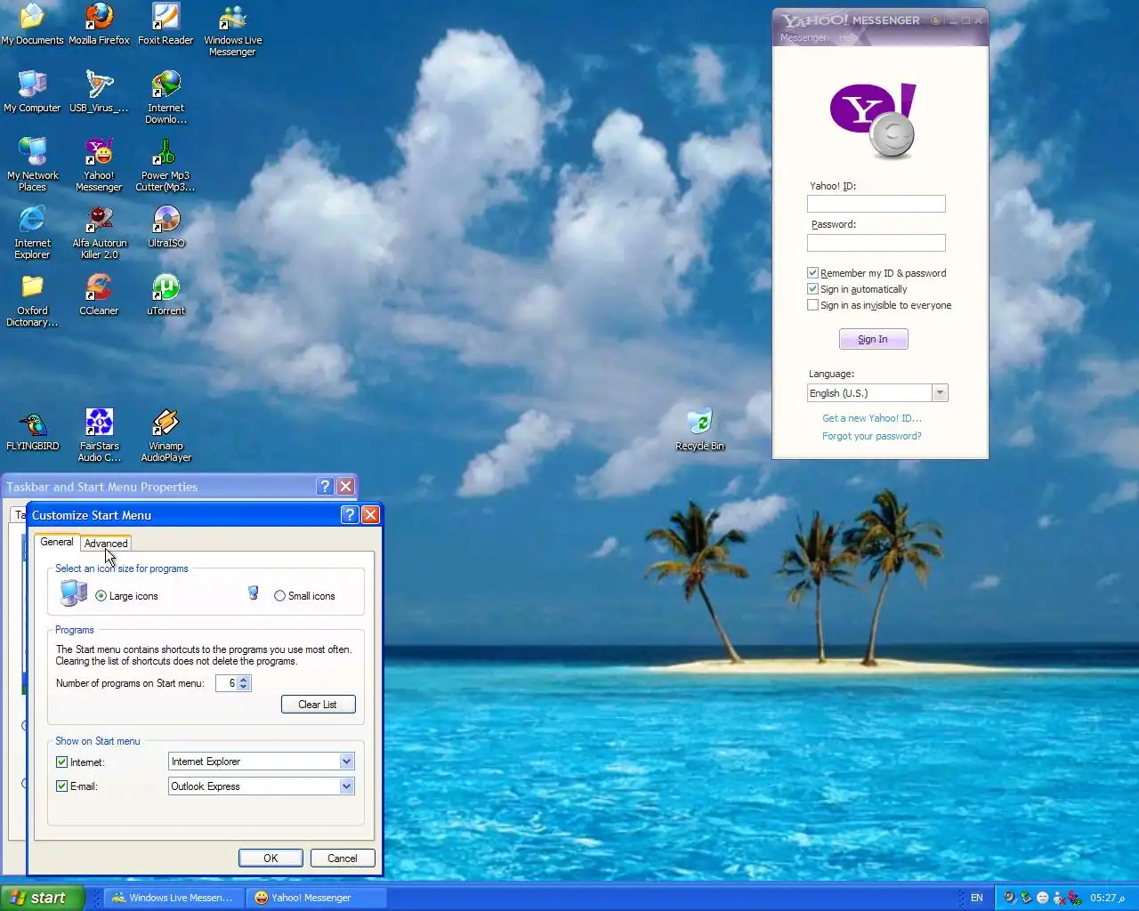Select the Windows Live Messenger desktop icon

tap(232, 30)
